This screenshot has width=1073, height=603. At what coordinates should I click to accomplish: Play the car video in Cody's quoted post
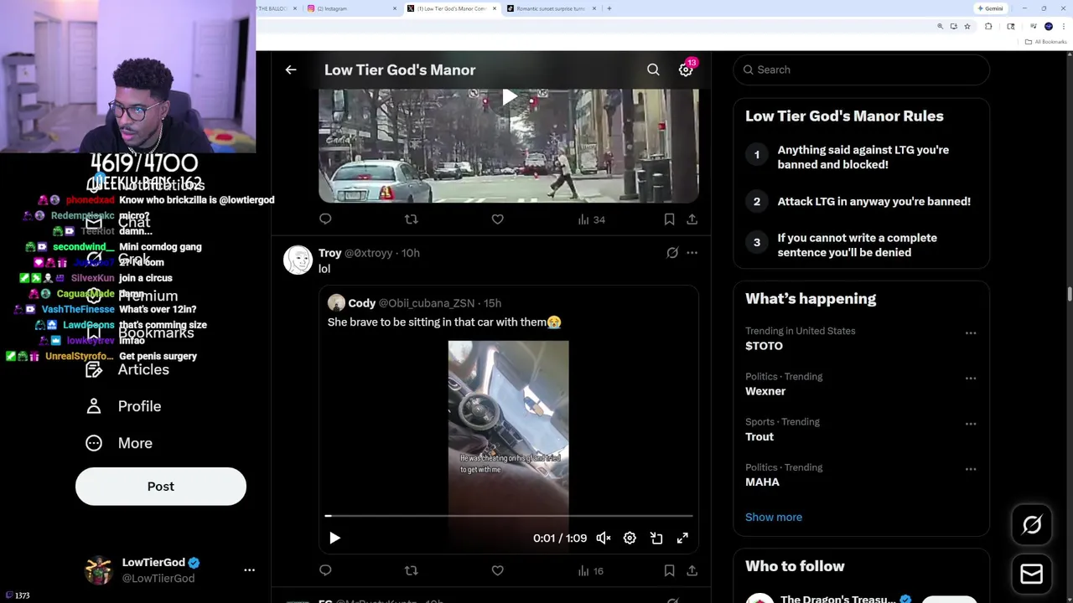pos(334,539)
